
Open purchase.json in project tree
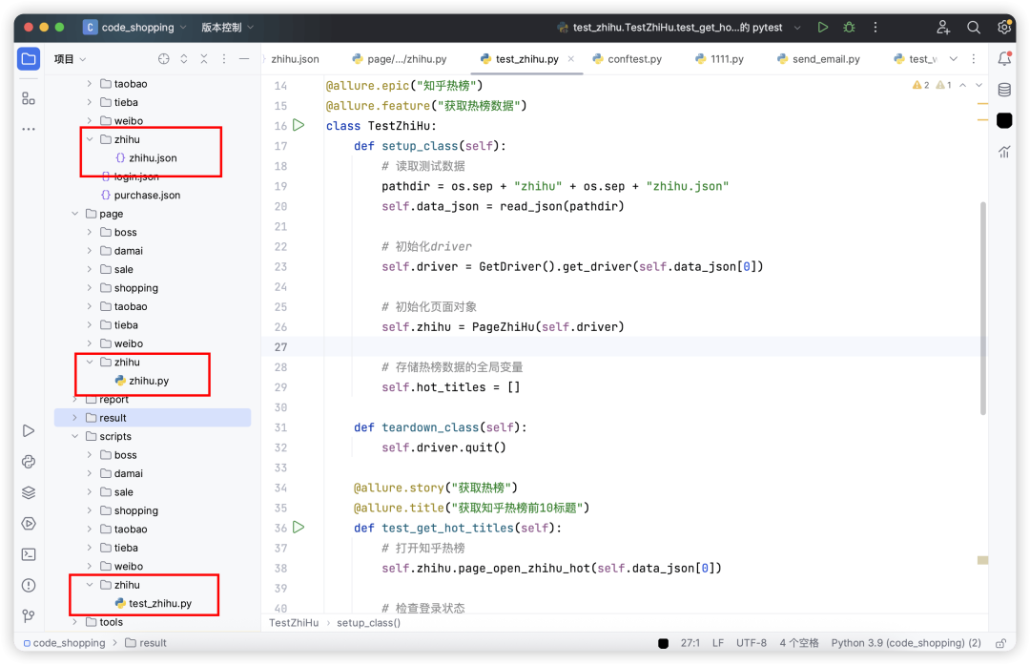coord(140,196)
